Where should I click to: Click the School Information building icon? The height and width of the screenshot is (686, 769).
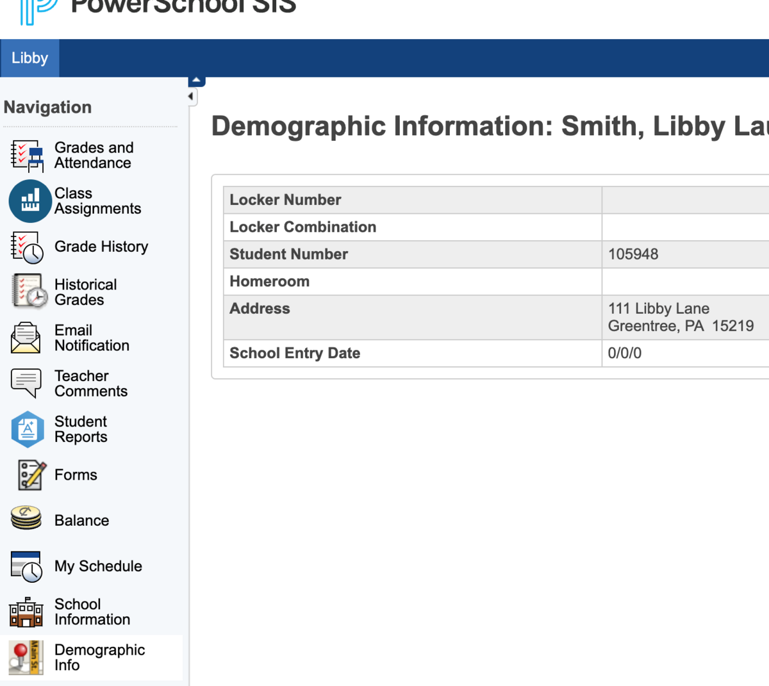(26, 612)
